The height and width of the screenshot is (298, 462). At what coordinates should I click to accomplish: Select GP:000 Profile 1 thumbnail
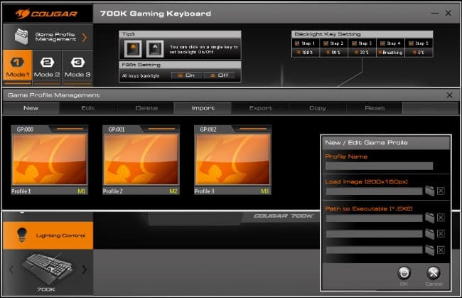(x=49, y=159)
